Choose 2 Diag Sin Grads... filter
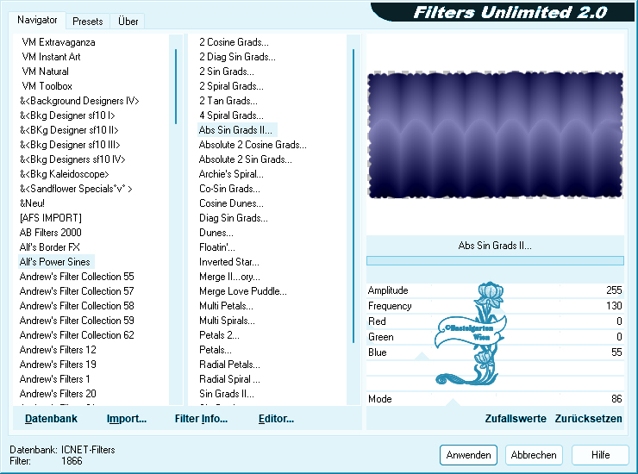 237,57
